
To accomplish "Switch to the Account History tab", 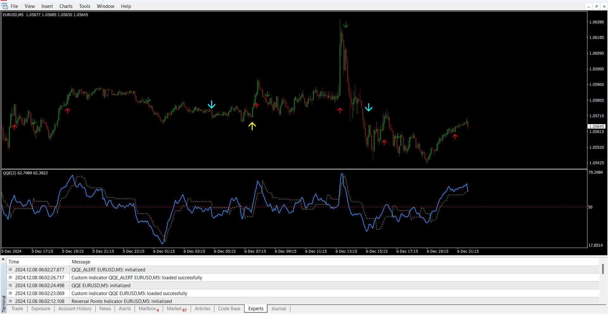I will point(75,309).
